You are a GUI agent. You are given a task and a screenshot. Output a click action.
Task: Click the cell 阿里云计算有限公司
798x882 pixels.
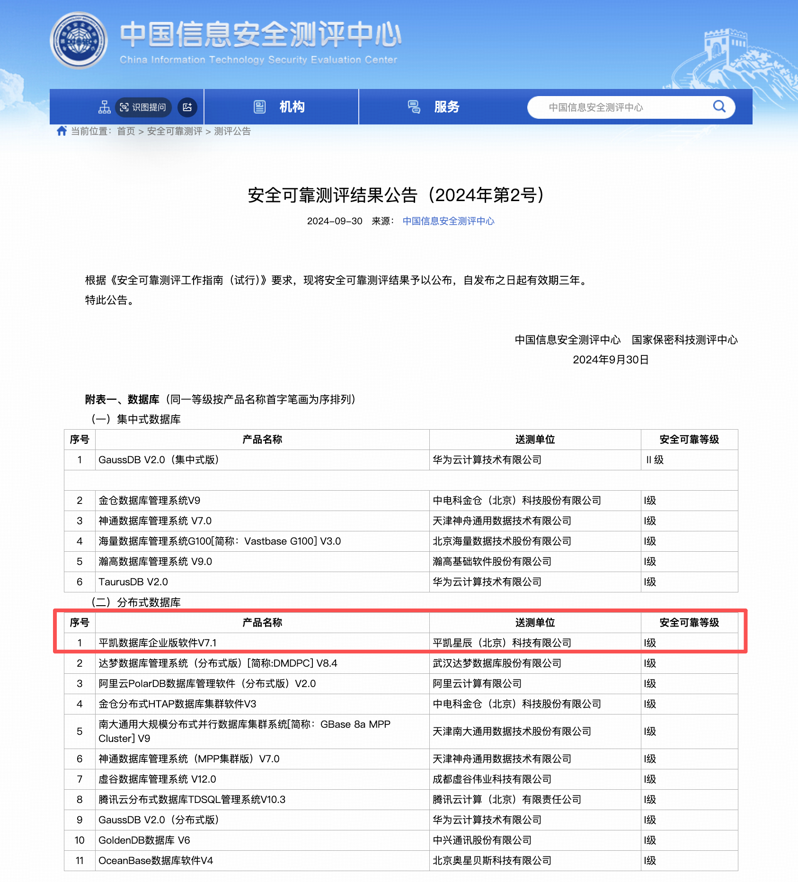click(535, 684)
